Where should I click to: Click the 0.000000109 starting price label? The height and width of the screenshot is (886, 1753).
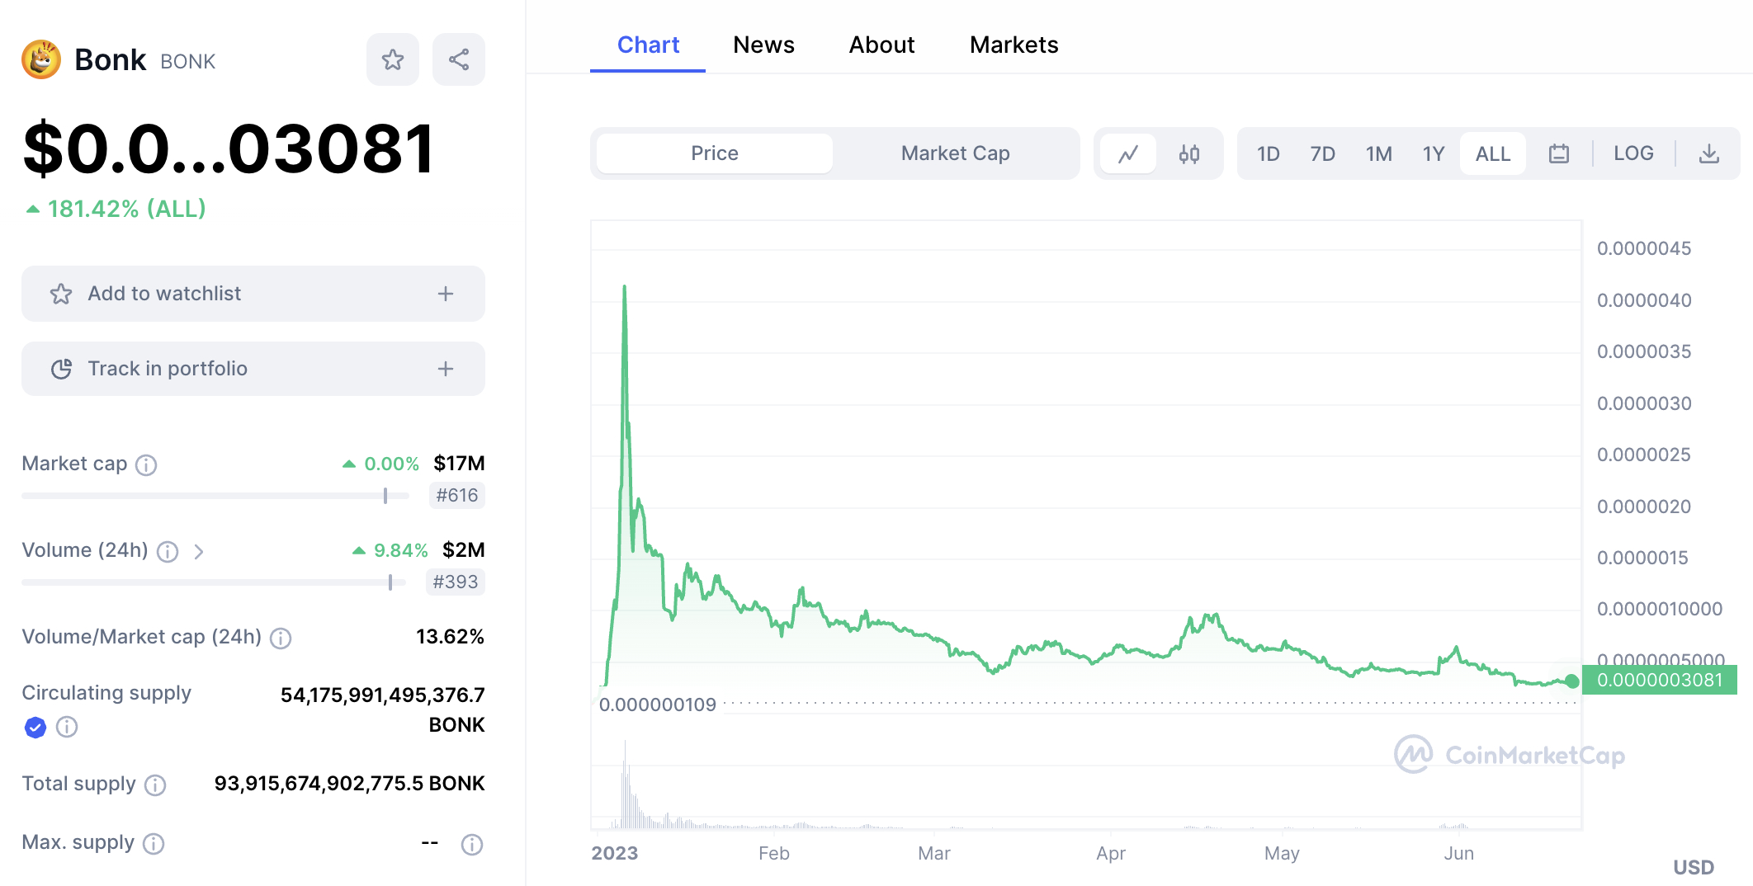click(658, 705)
